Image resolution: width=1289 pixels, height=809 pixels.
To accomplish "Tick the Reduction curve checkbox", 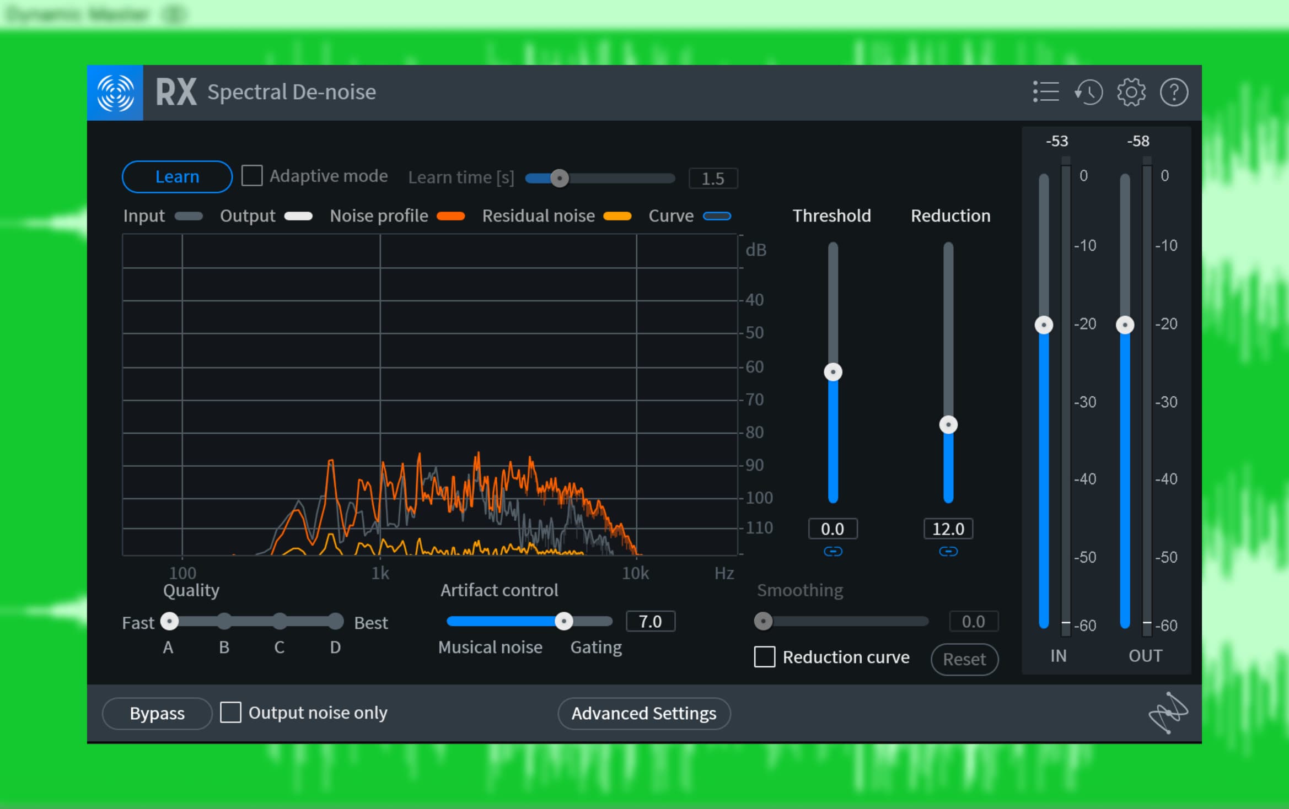I will tap(764, 657).
